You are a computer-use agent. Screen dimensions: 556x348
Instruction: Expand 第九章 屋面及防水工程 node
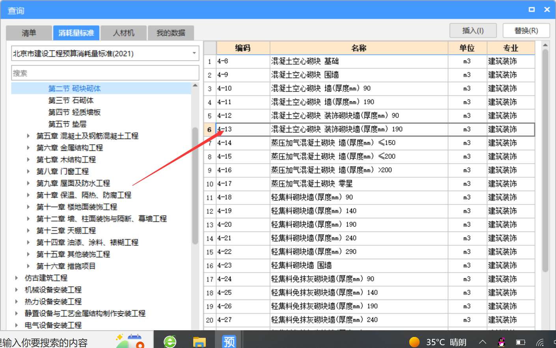(28, 183)
